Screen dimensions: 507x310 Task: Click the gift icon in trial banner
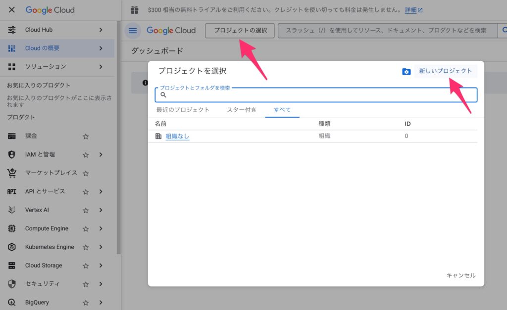135,10
